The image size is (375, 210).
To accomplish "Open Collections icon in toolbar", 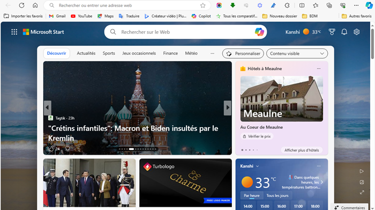I will coord(329,5).
